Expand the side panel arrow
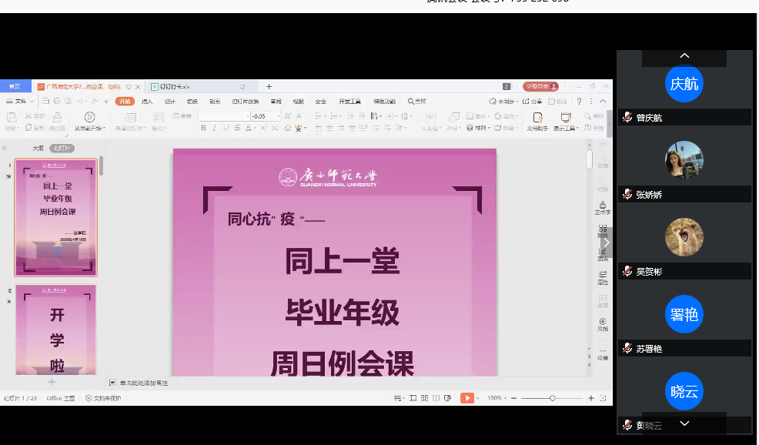 [x=606, y=242]
